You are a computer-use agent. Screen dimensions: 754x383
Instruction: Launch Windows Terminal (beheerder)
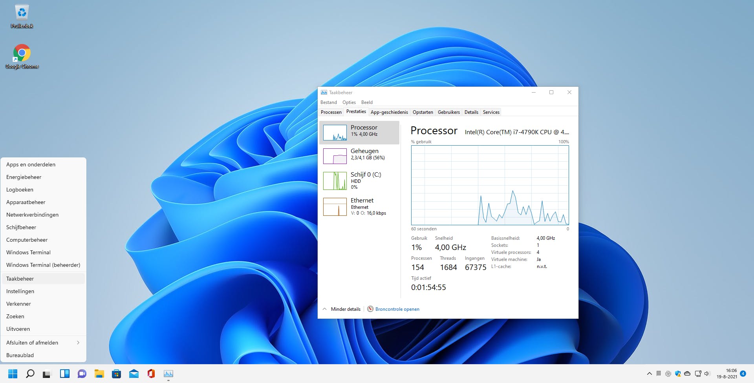[43, 265]
